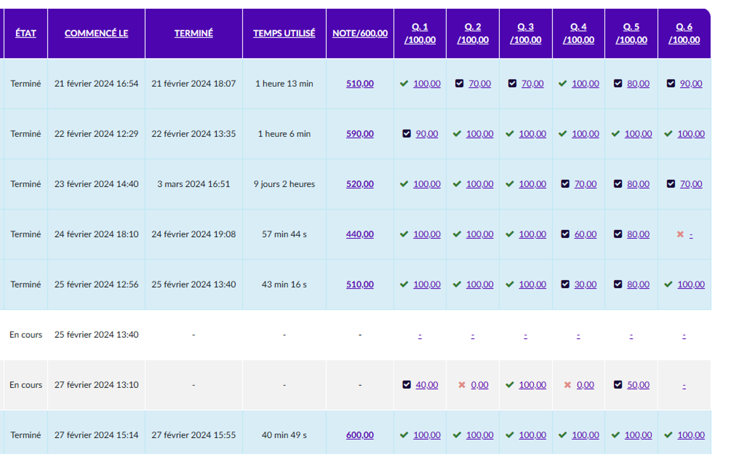Sort by the NOTE/600,00 column header
730x455 pixels.
click(360, 34)
